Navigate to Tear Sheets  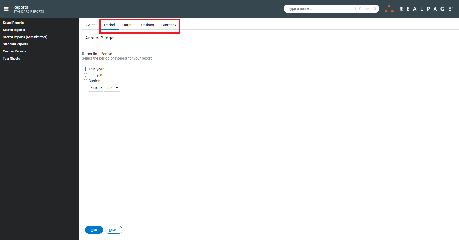tap(11, 58)
